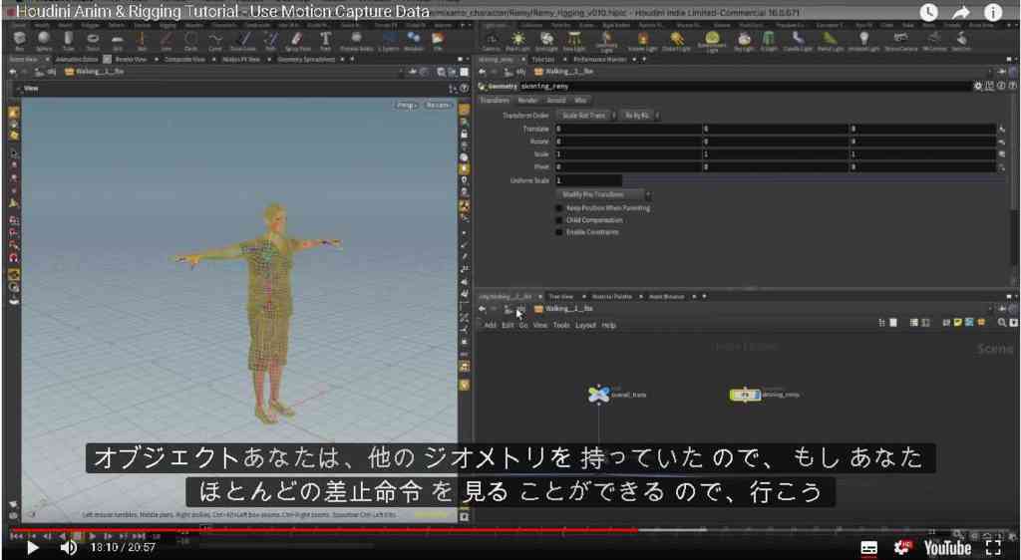Viewport: 1021px width, 560px height.
Task: Toggle Child Compensation checkbox
Action: [558, 220]
